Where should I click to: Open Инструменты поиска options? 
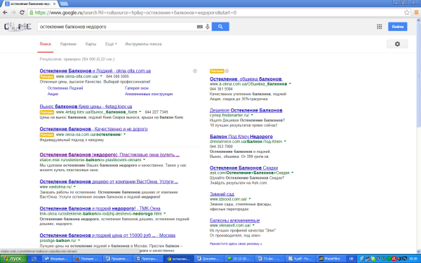[x=143, y=44]
